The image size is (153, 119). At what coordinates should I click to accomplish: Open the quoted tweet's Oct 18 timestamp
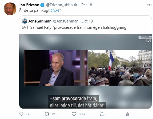coord(87,21)
